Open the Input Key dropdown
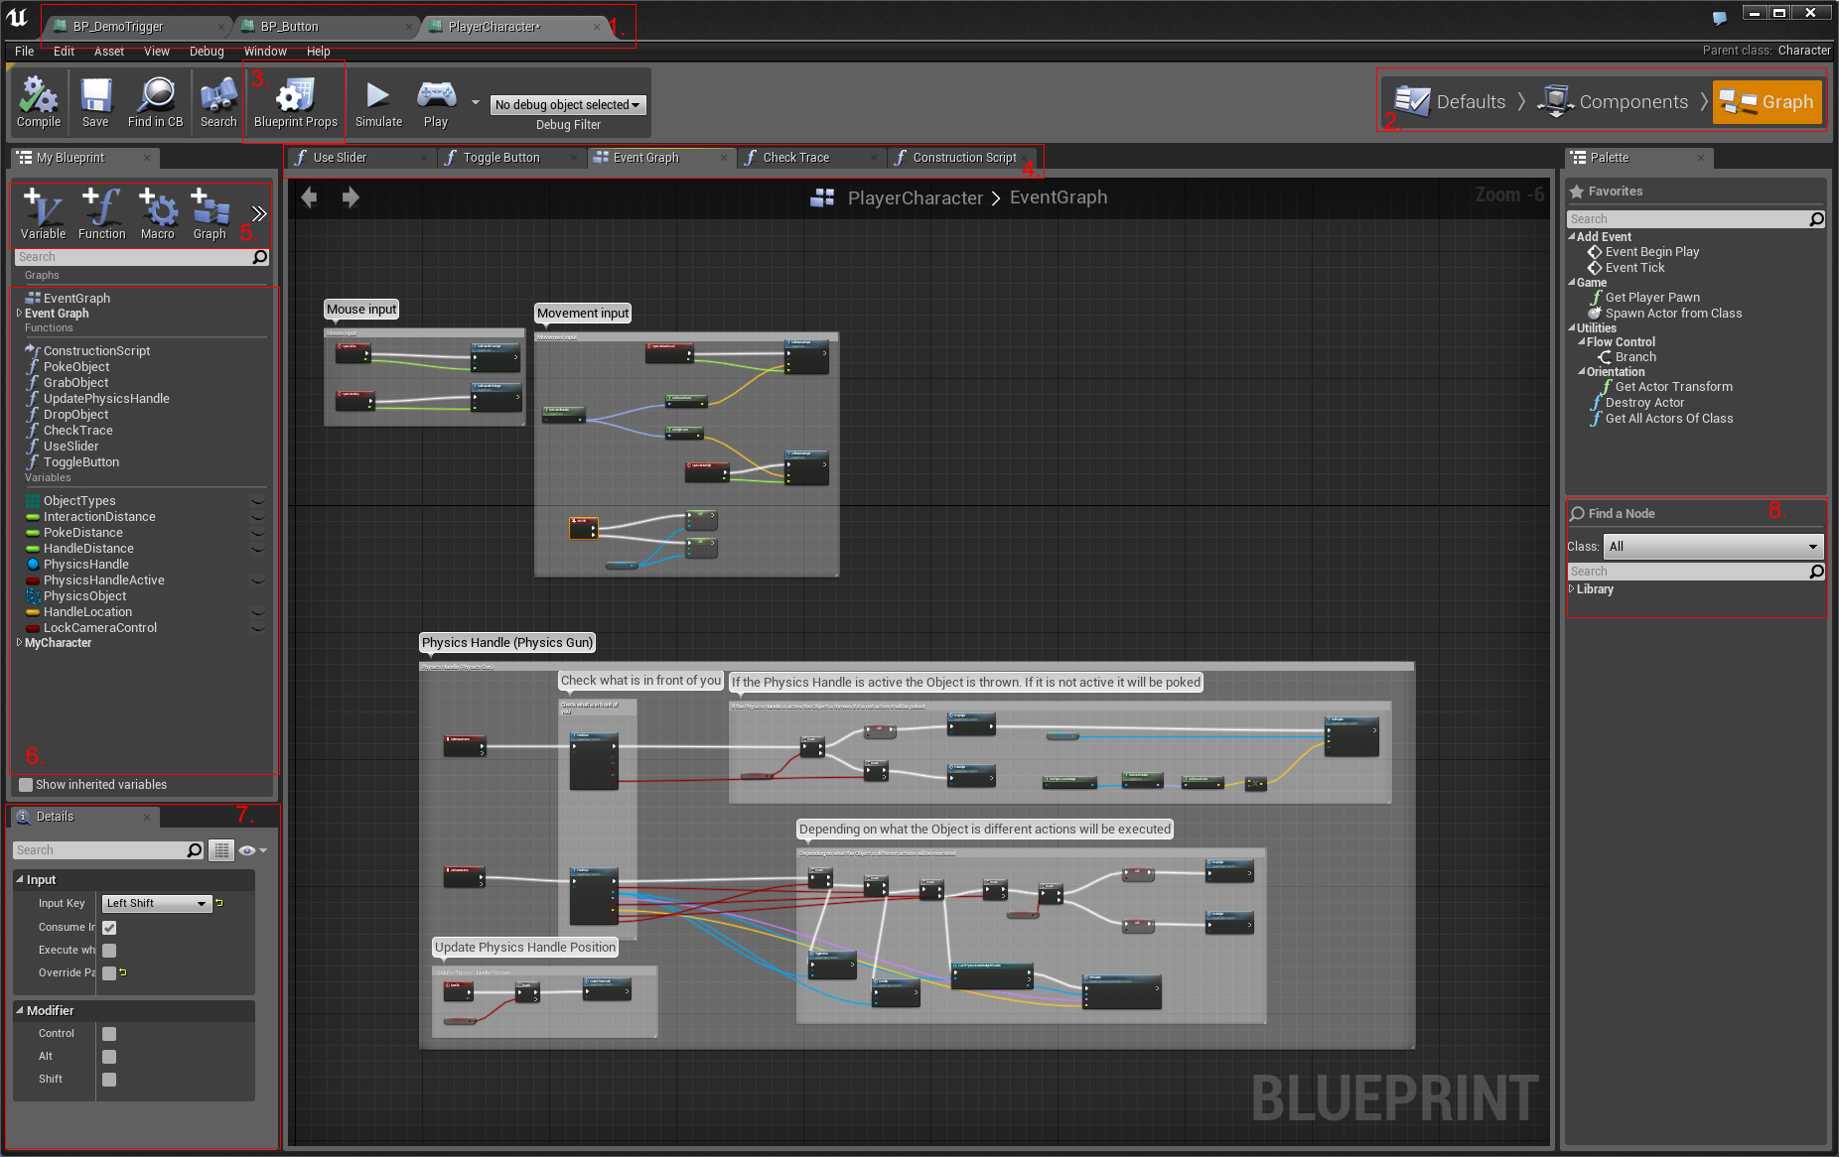1839x1157 pixels. pyautogui.click(x=157, y=904)
